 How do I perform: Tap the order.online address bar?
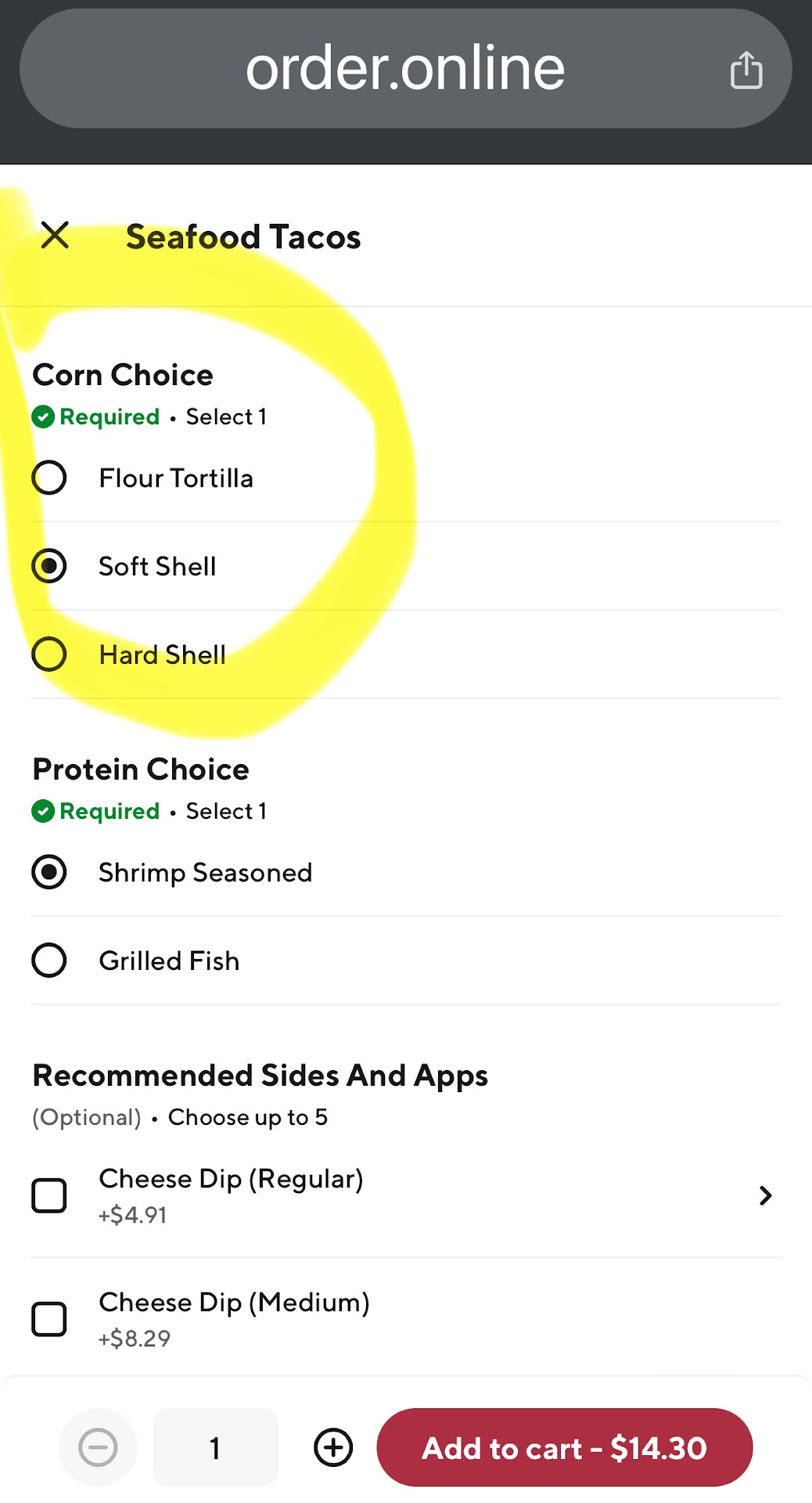(x=404, y=69)
